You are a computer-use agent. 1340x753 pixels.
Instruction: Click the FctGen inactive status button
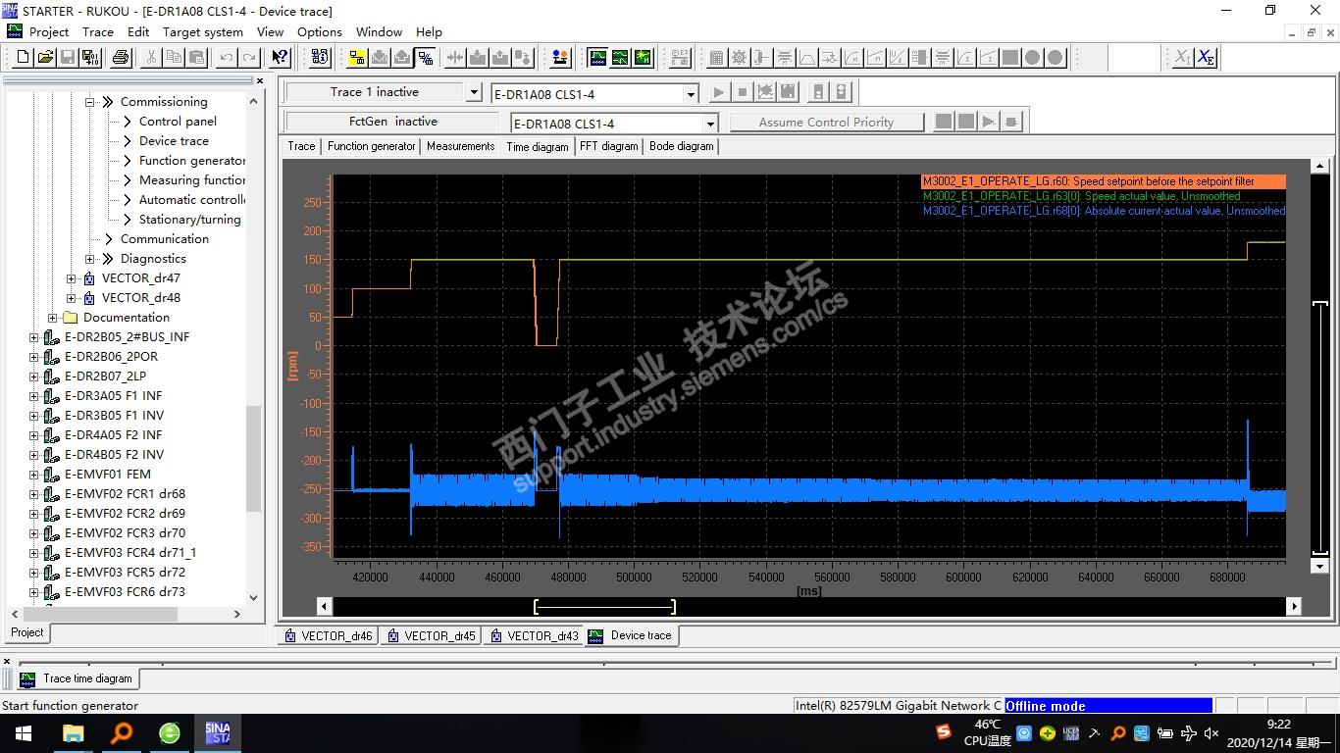point(393,122)
